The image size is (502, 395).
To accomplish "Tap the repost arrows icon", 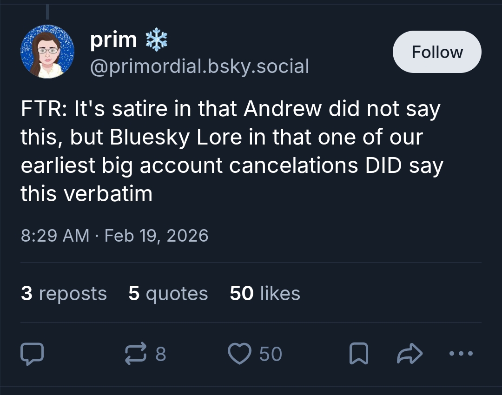I will (136, 354).
